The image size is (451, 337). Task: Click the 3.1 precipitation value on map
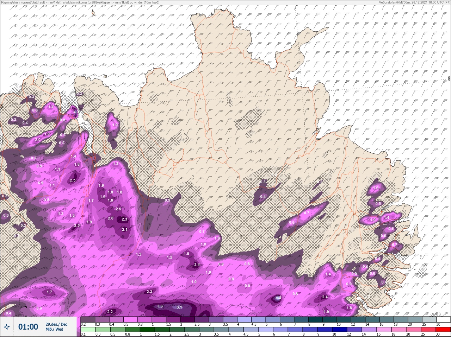point(179,307)
